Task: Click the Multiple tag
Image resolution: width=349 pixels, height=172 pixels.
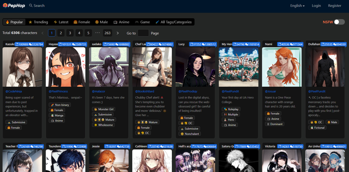Action: tap(231, 115)
